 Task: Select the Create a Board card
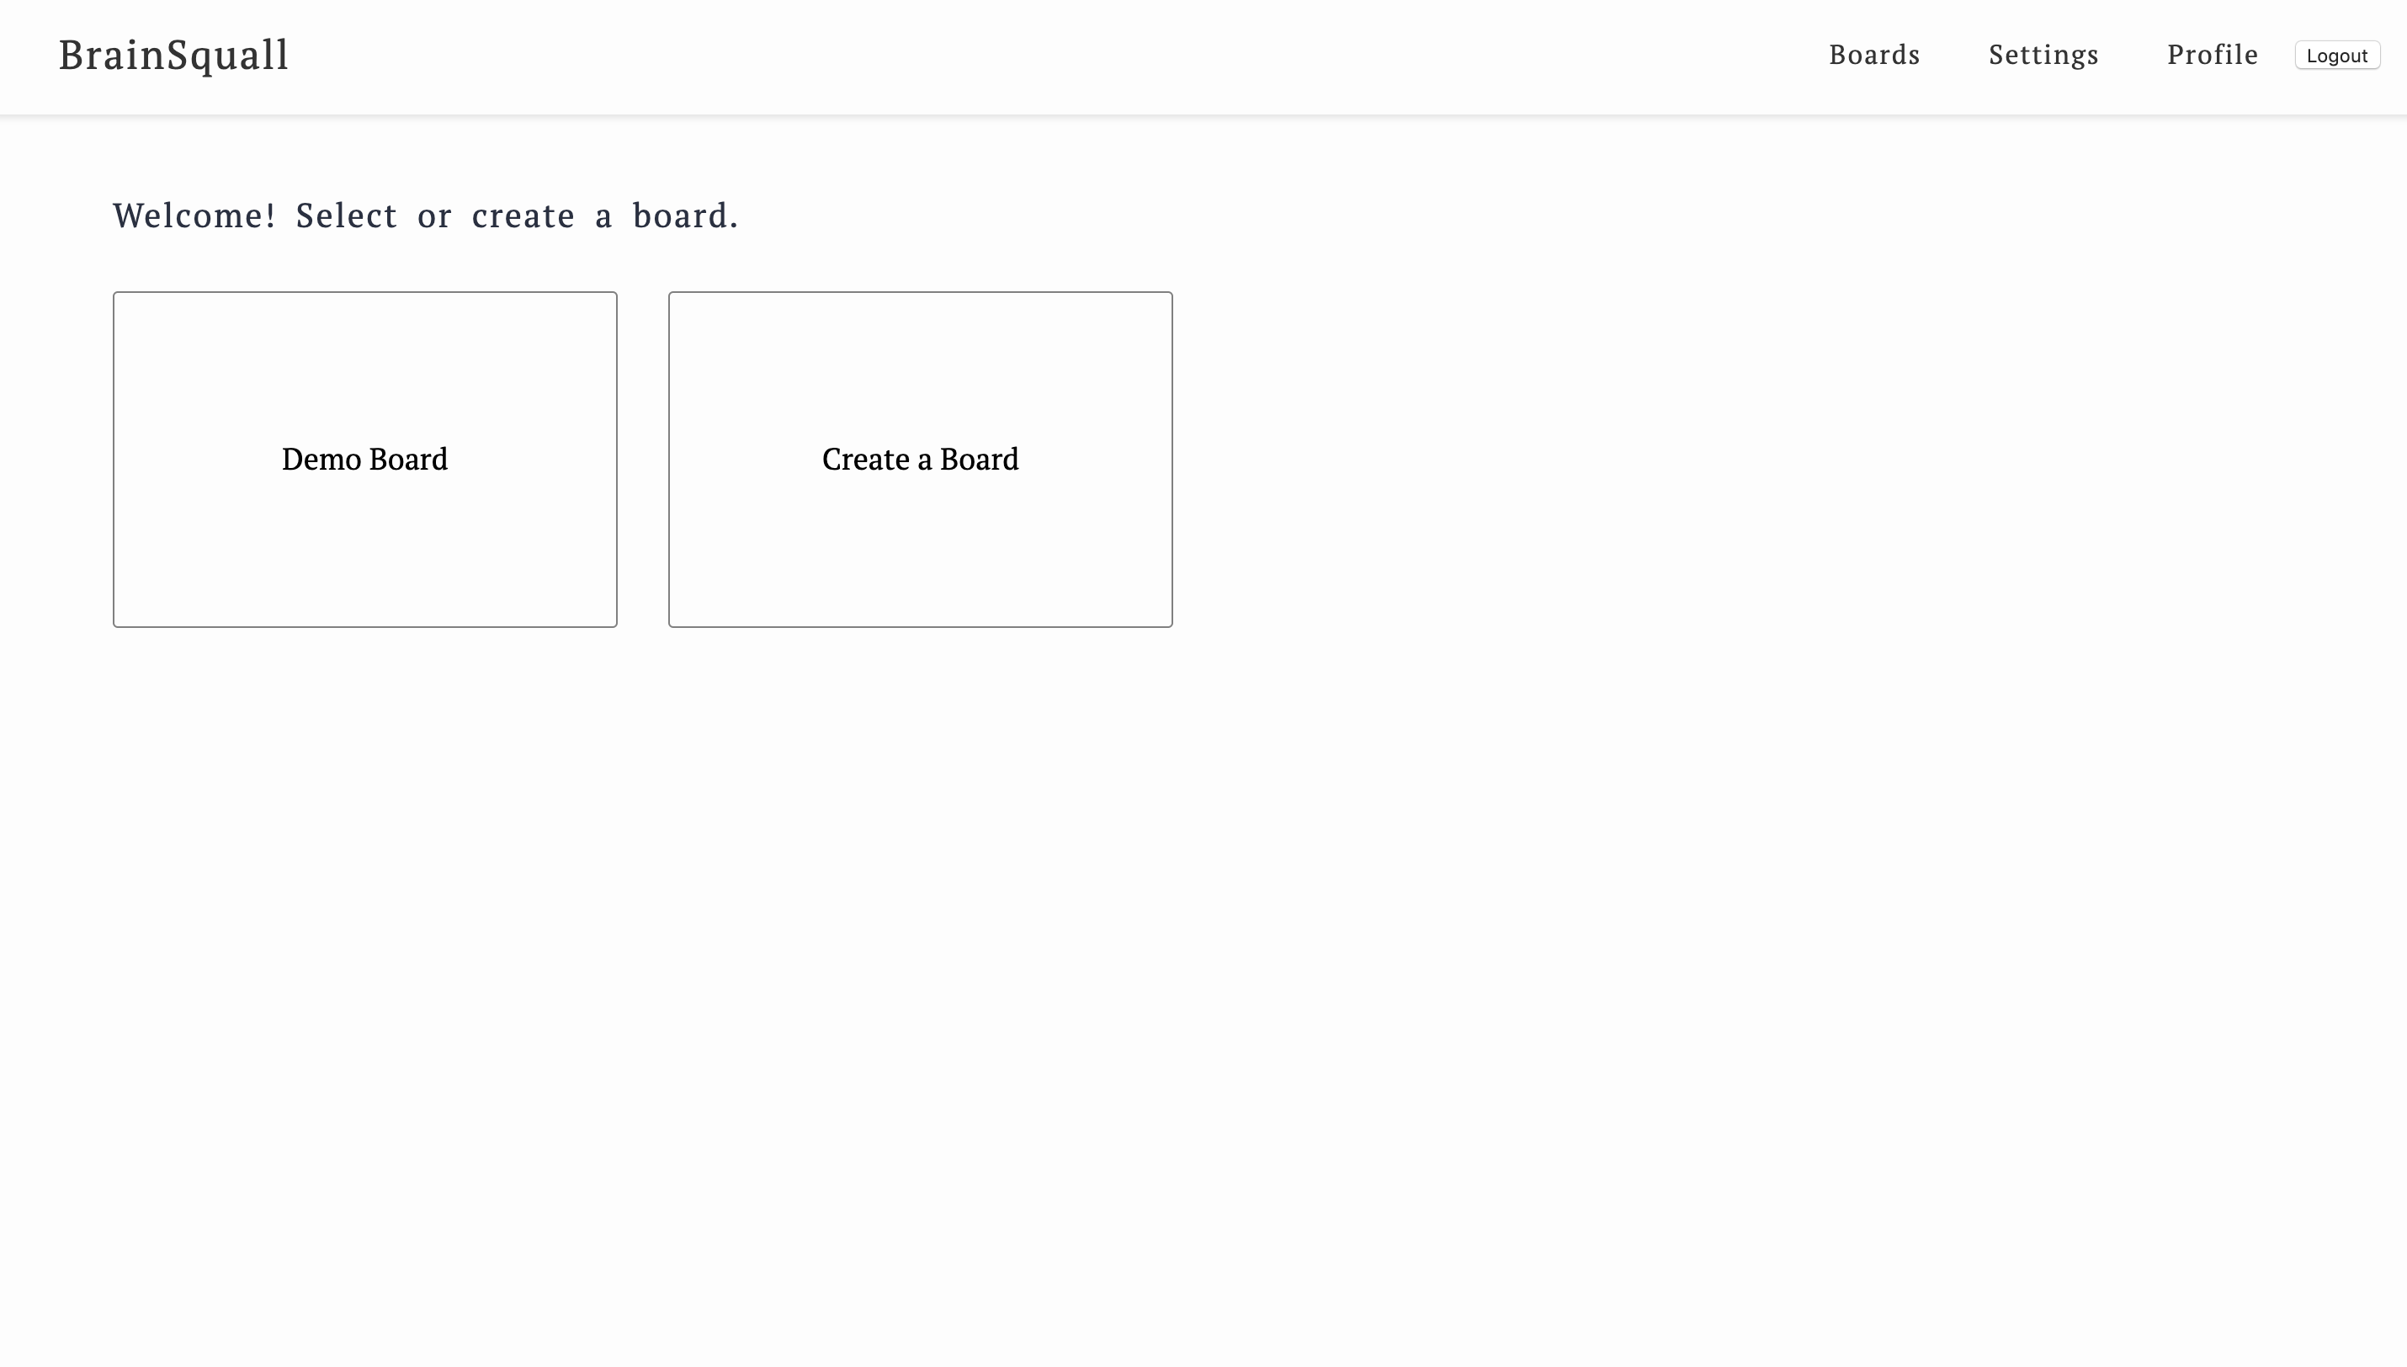click(921, 459)
